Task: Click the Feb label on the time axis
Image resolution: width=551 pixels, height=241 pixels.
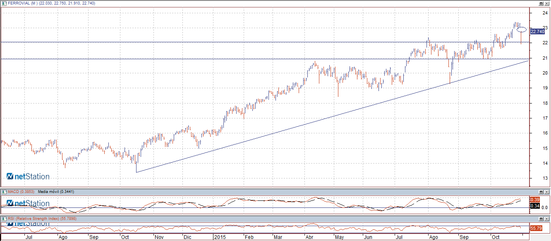Action: [249, 238]
